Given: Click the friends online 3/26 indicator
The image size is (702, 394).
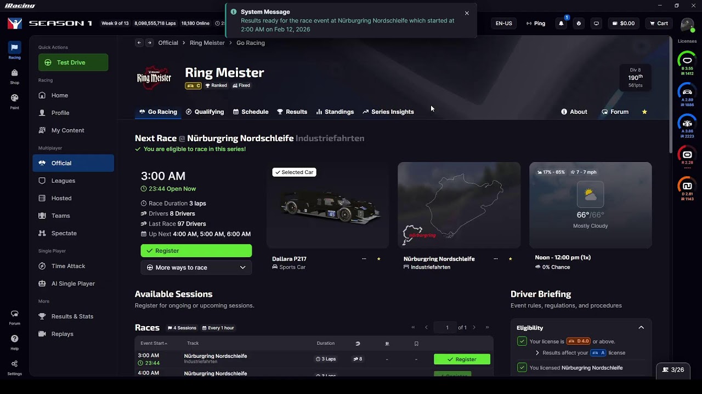Looking at the screenshot, I should [x=673, y=370].
